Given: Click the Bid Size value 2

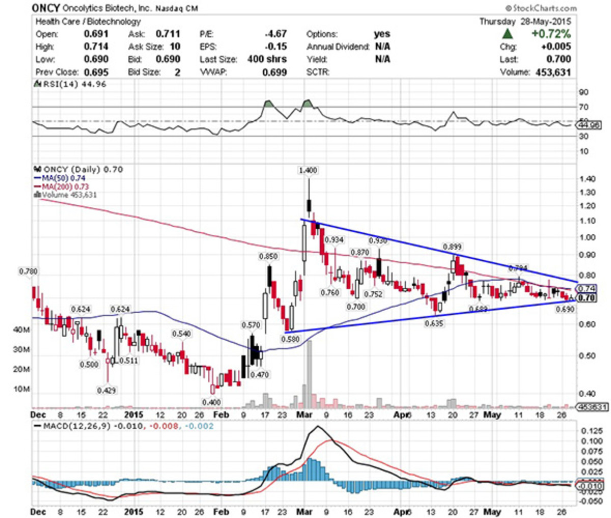Looking at the screenshot, I should 178,72.
